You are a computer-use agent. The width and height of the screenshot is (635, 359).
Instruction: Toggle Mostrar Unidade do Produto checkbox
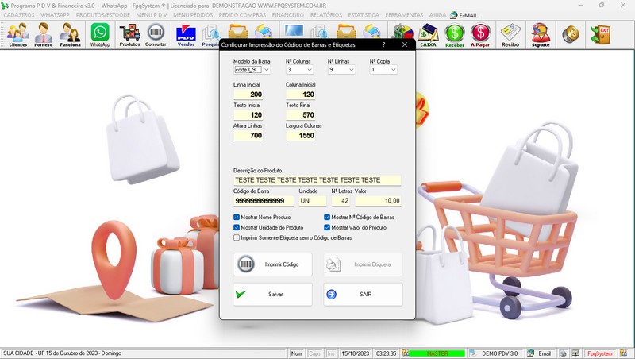(237, 227)
